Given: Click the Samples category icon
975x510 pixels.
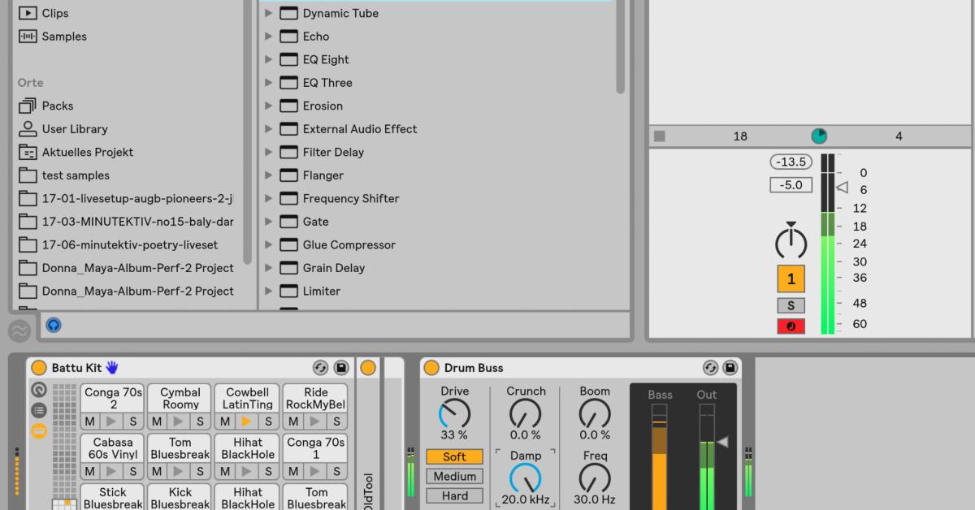Looking at the screenshot, I should point(28,37).
